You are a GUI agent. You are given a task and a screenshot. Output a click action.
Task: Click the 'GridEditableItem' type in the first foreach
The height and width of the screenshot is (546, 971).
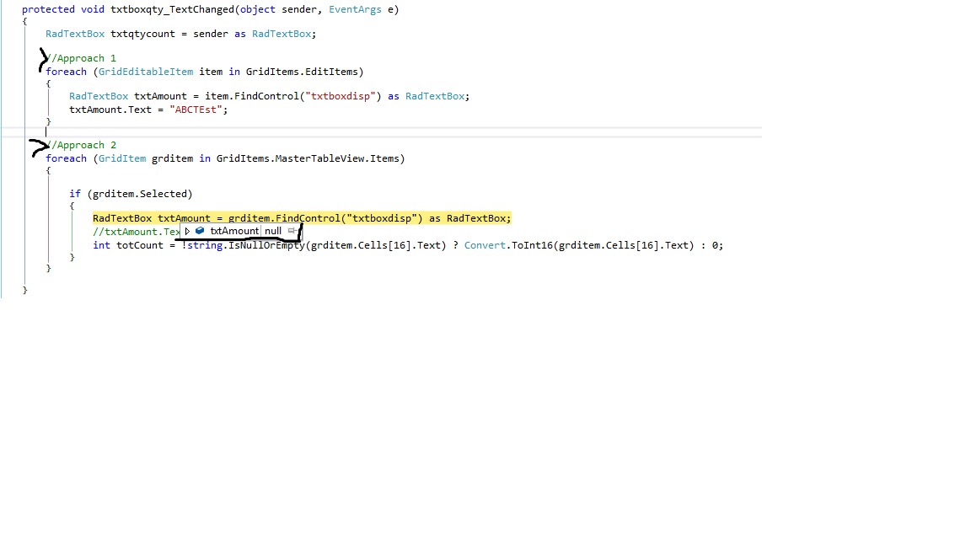pos(146,72)
